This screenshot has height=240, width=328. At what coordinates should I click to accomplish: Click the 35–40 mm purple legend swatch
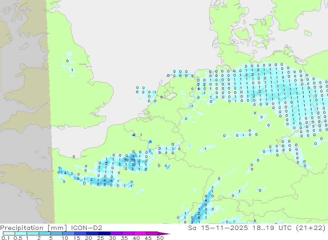point(128,233)
